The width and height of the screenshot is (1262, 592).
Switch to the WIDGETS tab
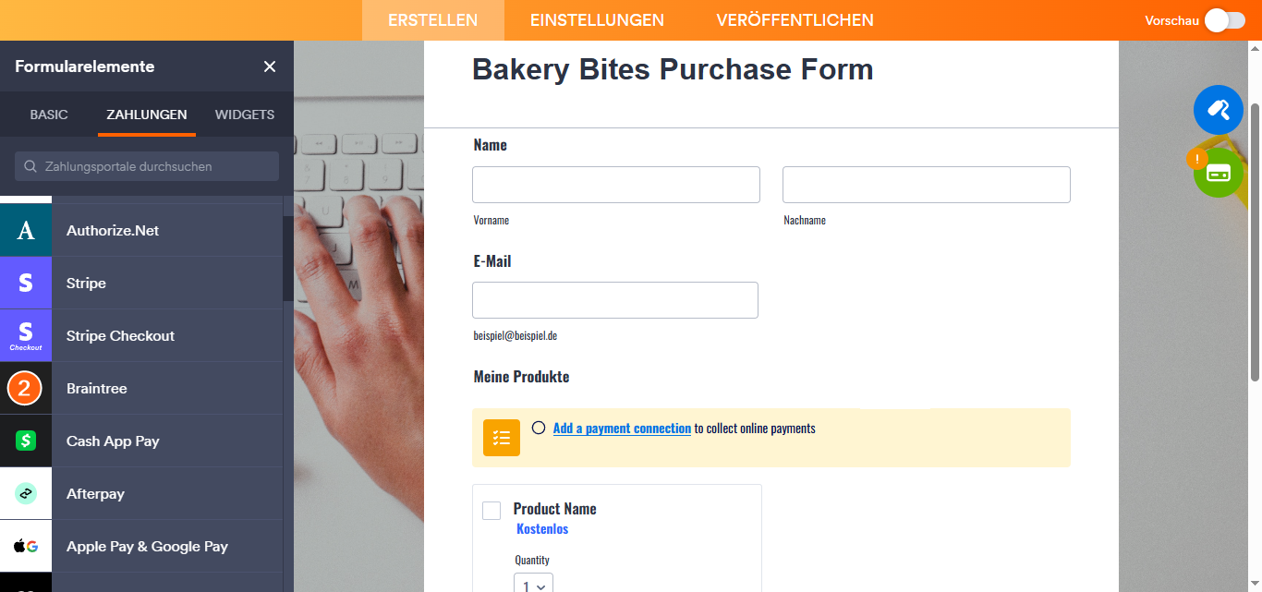(x=245, y=115)
